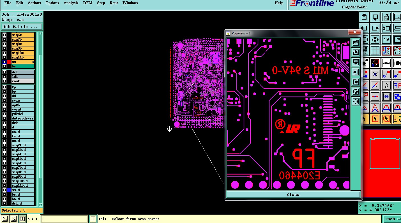Click the previous view (undo zoom) icon
Image resolution: width=401 pixels, height=223 pixels.
pos(386,28)
